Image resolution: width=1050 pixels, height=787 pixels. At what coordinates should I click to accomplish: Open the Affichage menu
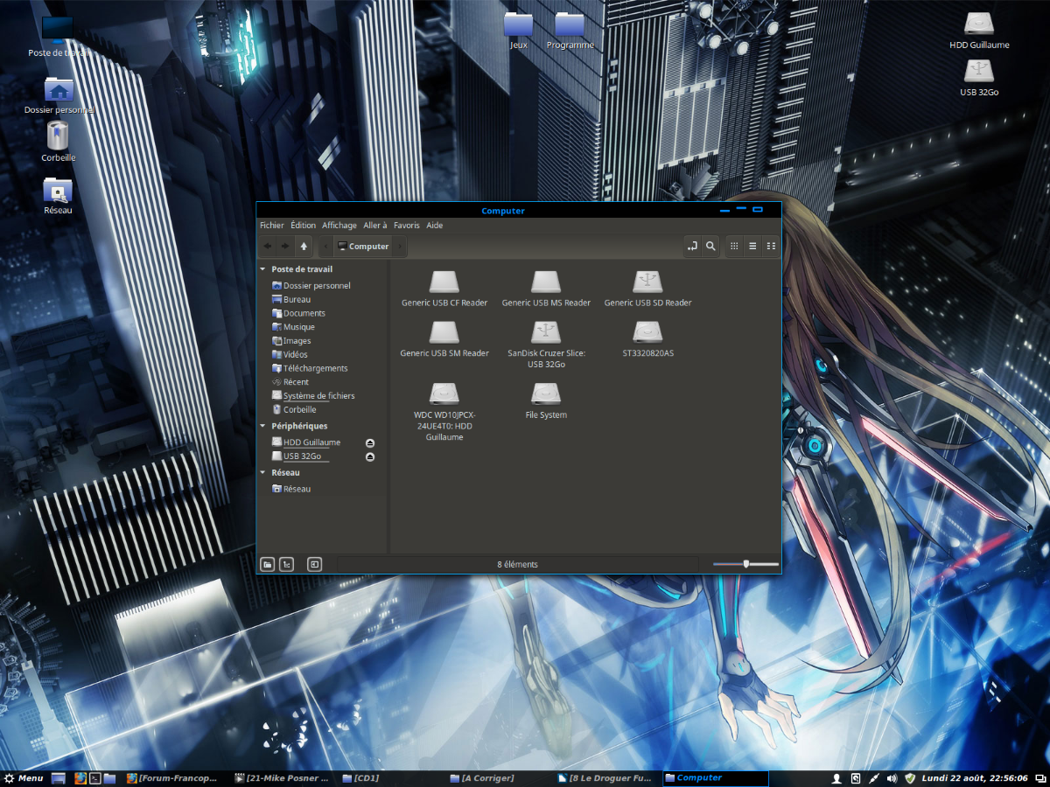[x=339, y=226]
